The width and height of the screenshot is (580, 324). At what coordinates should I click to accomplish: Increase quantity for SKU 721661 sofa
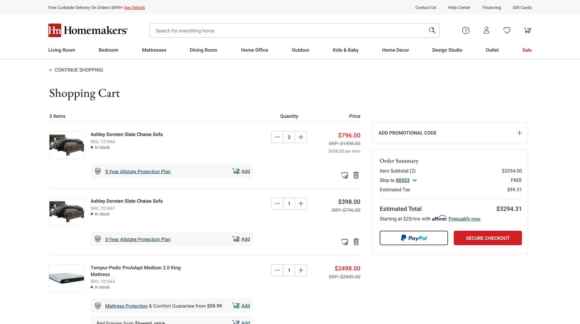[x=301, y=204]
